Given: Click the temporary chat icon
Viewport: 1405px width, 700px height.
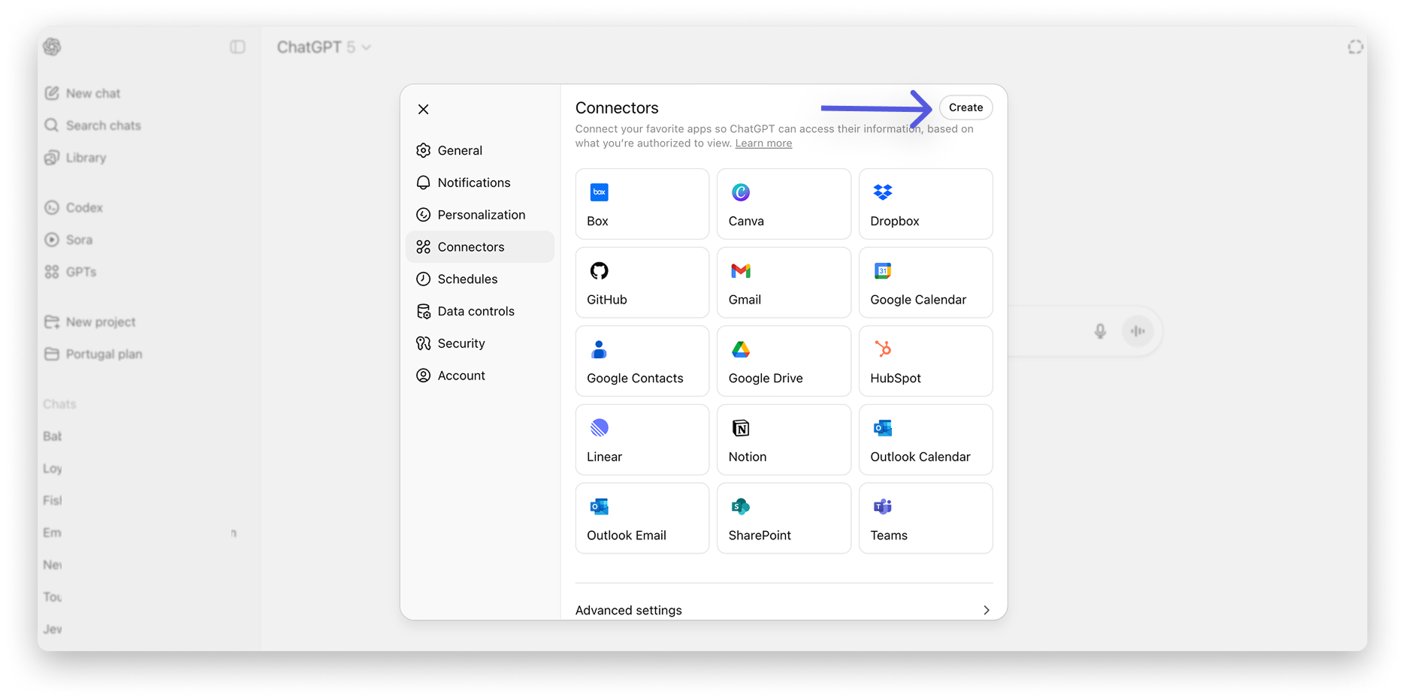Looking at the screenshot, I should pos(1355,47).
